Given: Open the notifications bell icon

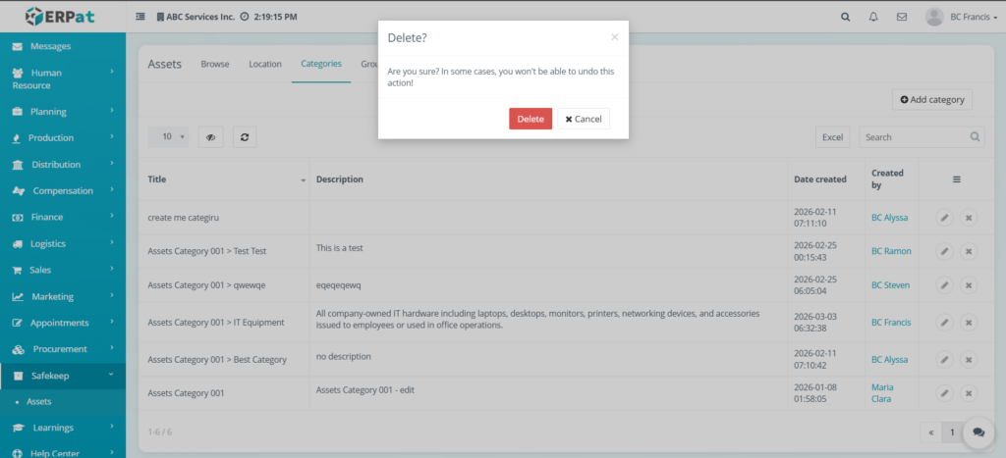Looking at the screenshot, I should tap(873, 17).
